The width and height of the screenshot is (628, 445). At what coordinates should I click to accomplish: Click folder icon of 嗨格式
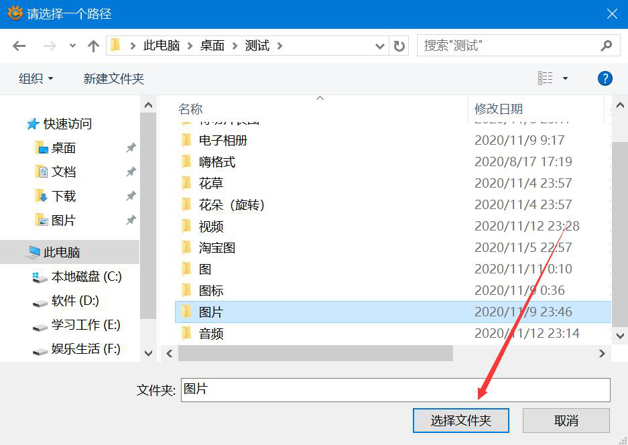[186, 162]
